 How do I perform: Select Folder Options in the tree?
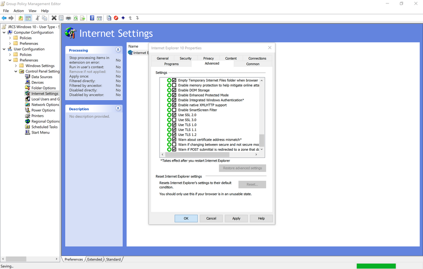point(44,88)
